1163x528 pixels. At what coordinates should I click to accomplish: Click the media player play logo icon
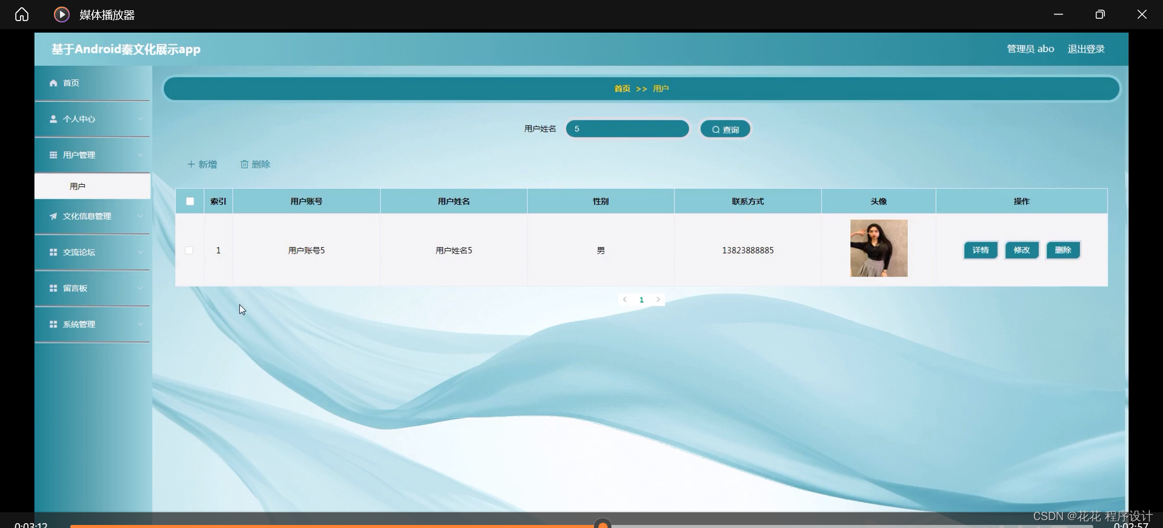[62, 14]
